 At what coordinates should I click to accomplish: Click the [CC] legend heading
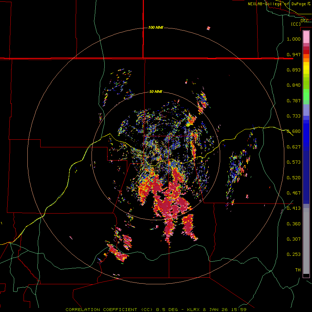pyautogui.click(x=296, y=24)
